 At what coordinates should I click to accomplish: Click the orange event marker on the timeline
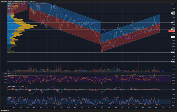tap(43, 71)
